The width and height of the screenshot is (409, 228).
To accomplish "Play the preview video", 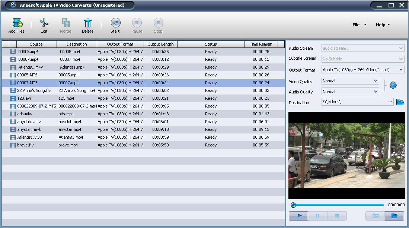I will [x=299, y=216].
